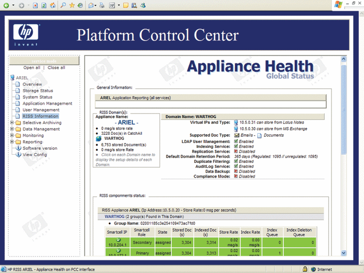Go back using the green Back arrow
The height and width of the screenshot is (273, 364).
[6, 5]
